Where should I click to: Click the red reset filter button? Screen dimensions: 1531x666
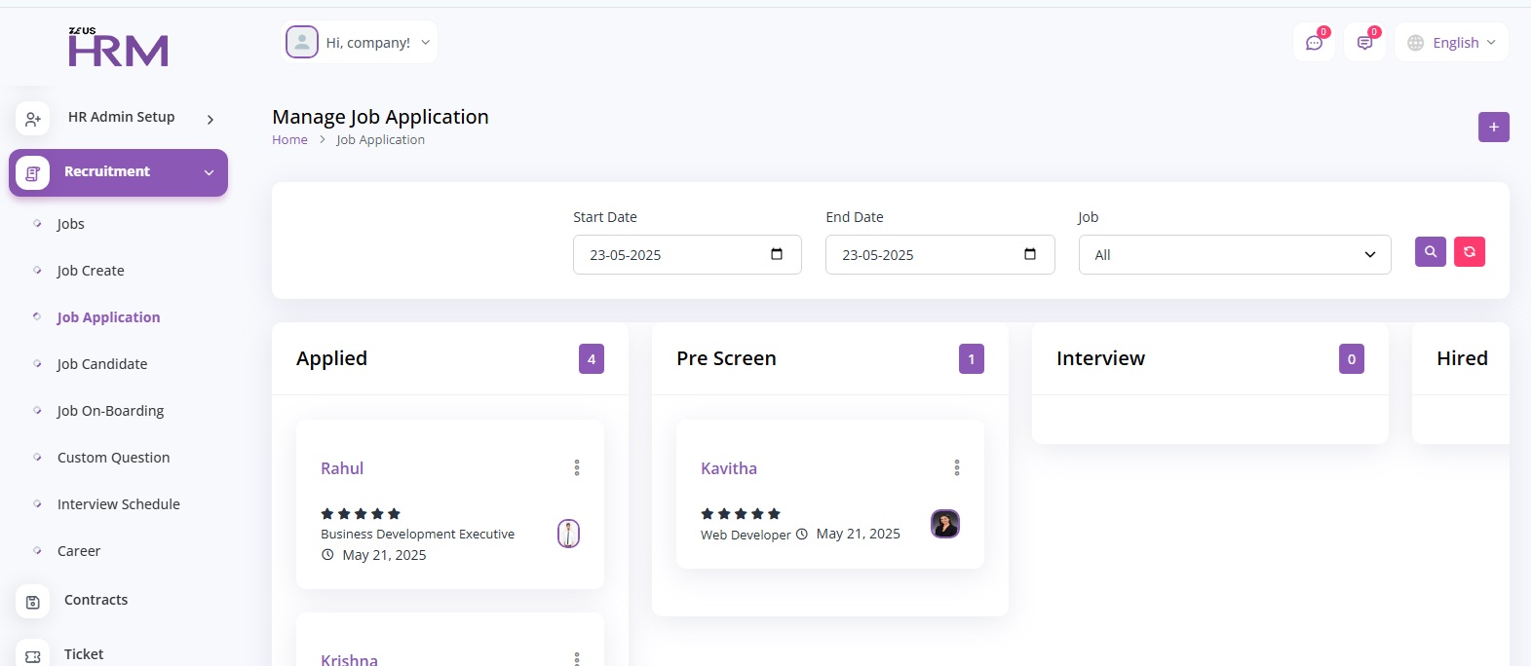coord(1469,252)
